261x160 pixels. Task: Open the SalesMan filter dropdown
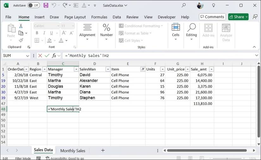[108, 69]
